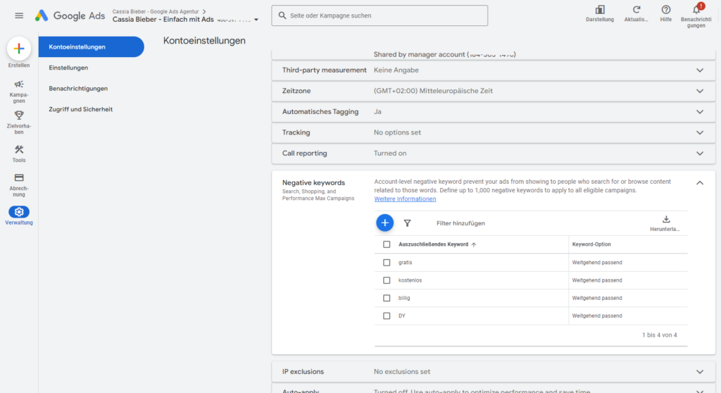Click the DY keyword text
Viewport: 721px width, 393px height.
pos(402,316)
